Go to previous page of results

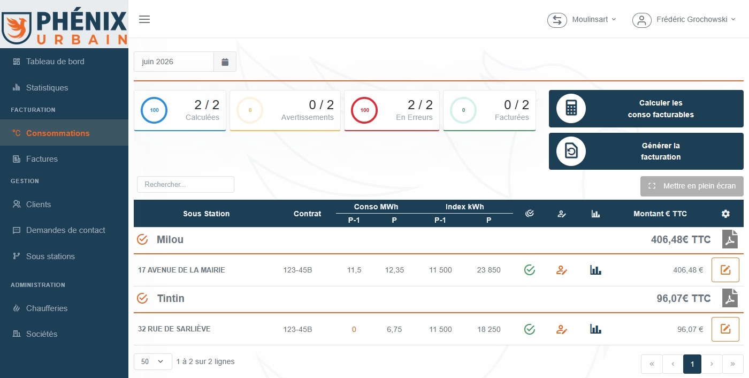click(672, 364)
